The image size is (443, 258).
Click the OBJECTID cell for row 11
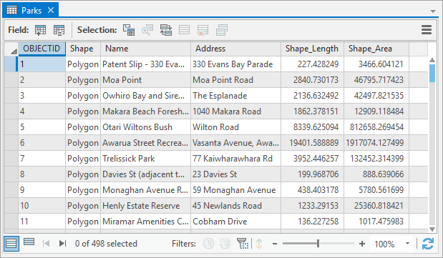tap(42, 222)
